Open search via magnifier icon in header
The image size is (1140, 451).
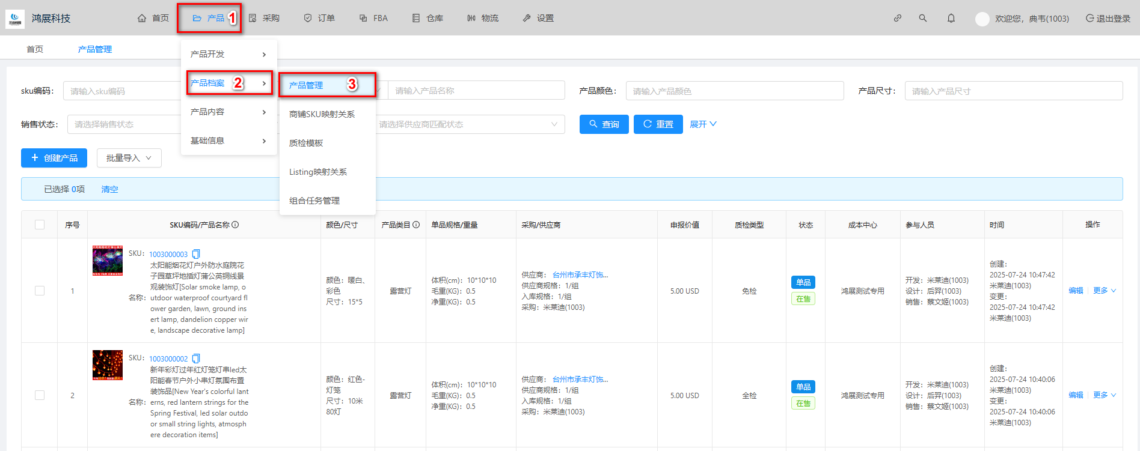coord(922,18)
